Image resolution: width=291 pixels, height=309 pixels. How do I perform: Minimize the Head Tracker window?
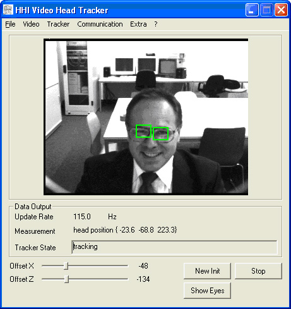(x=252, y=10)
